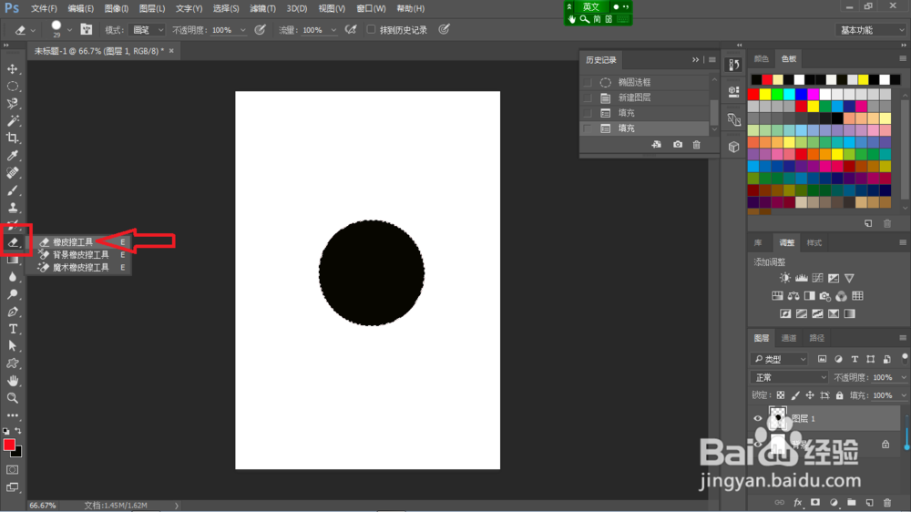Select the Move tool

click(x=12, y=69)
